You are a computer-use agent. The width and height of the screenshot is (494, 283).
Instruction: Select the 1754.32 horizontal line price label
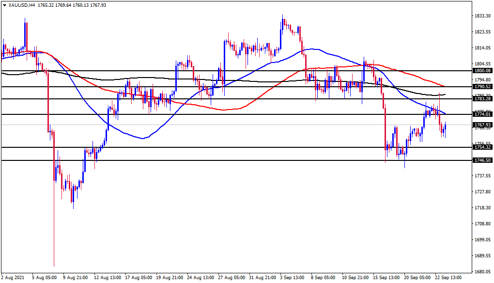[482, 147]
